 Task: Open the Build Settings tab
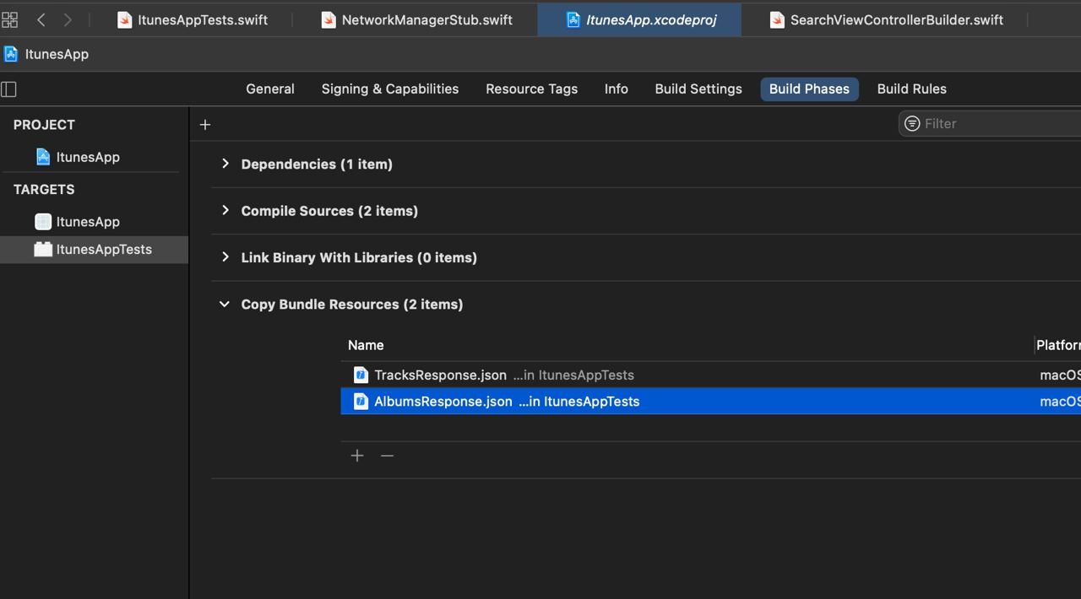coord(698,89)
